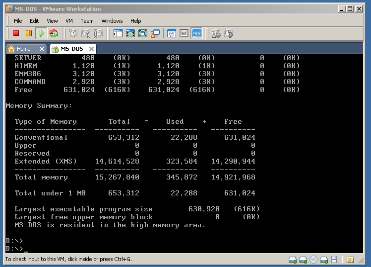371x267 pixels.
Task: Click the CD-ROM device icon in status bar
Action: point(313,260)
